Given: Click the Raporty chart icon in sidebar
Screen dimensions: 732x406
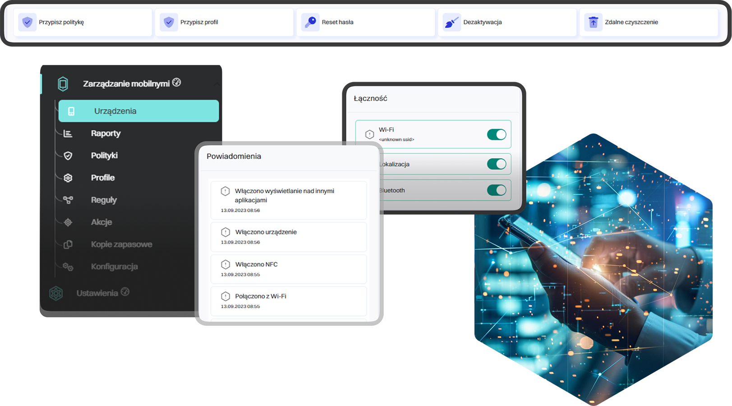Looking at the screenshot, I should click(68, 134).
